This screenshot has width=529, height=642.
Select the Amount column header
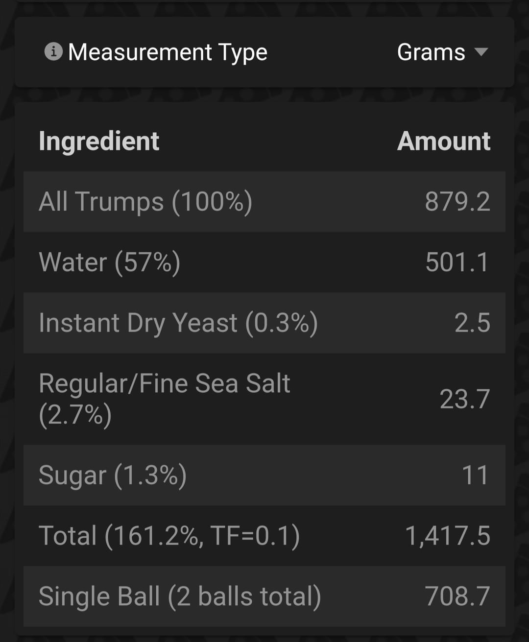(444, 141)
